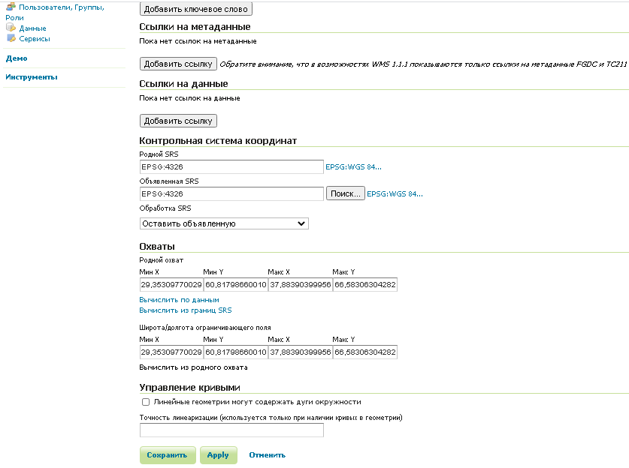
Task: Click the Apply button
Action: pos(218,454)
